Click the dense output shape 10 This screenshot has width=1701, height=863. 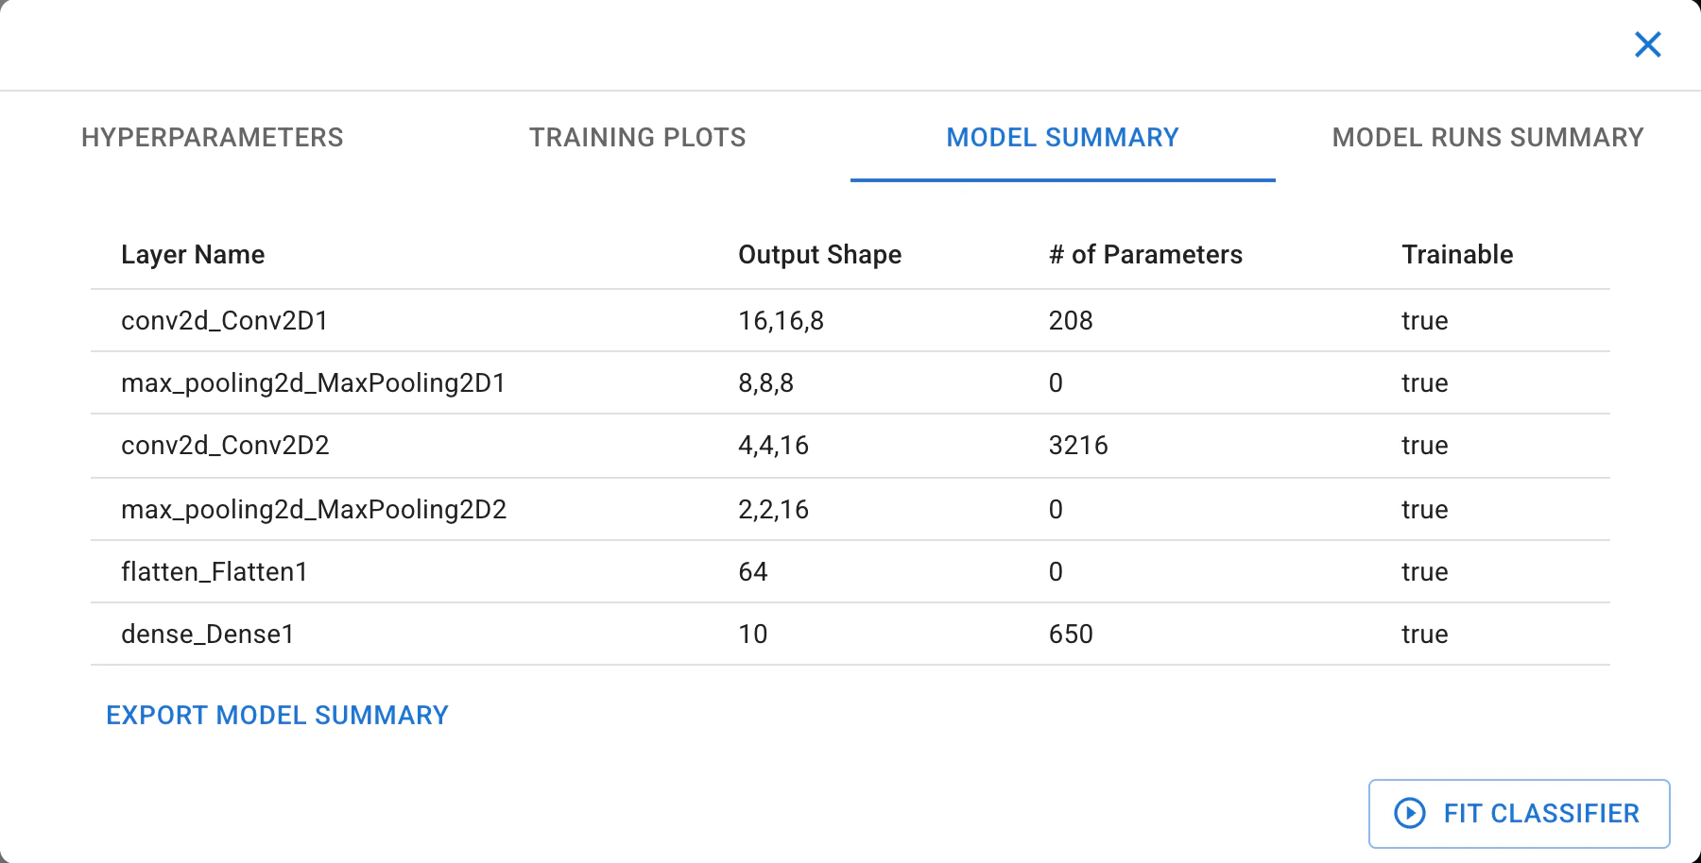click(x=753, y=635)
